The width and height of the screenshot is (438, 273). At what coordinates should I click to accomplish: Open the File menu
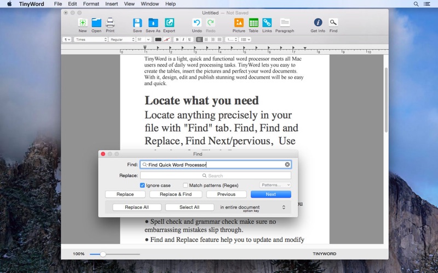58,4
